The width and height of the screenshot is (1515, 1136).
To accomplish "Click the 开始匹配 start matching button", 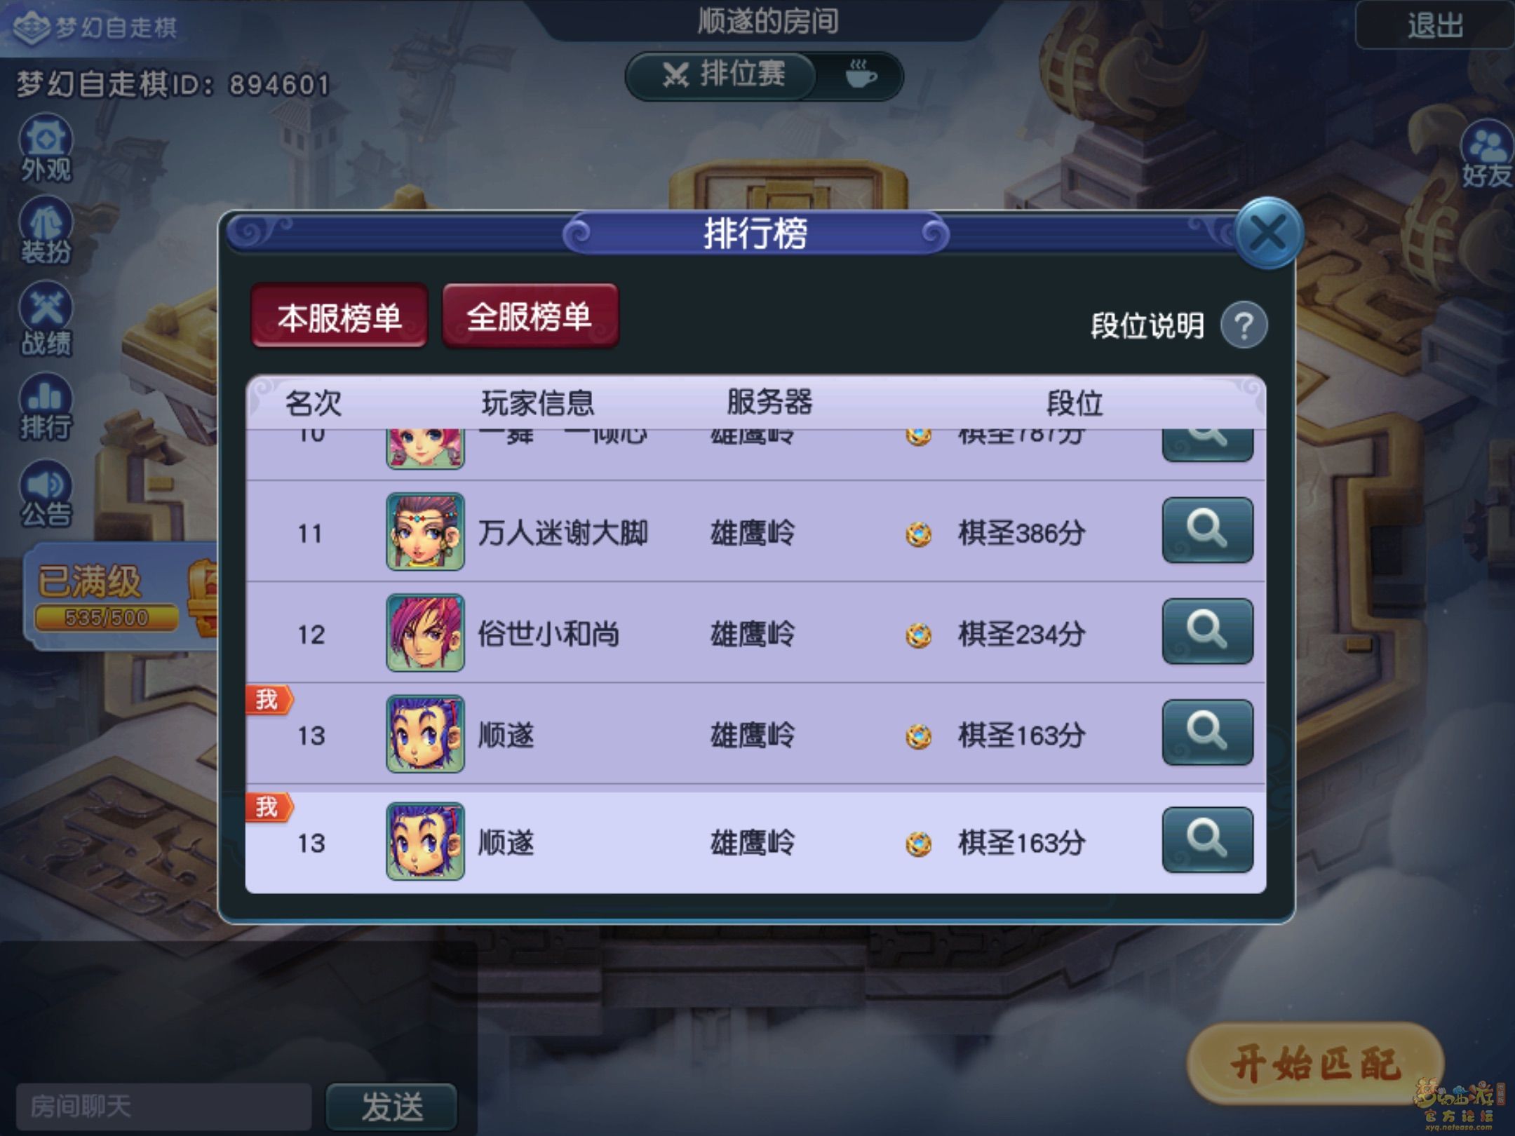I will point(1314,1064).
